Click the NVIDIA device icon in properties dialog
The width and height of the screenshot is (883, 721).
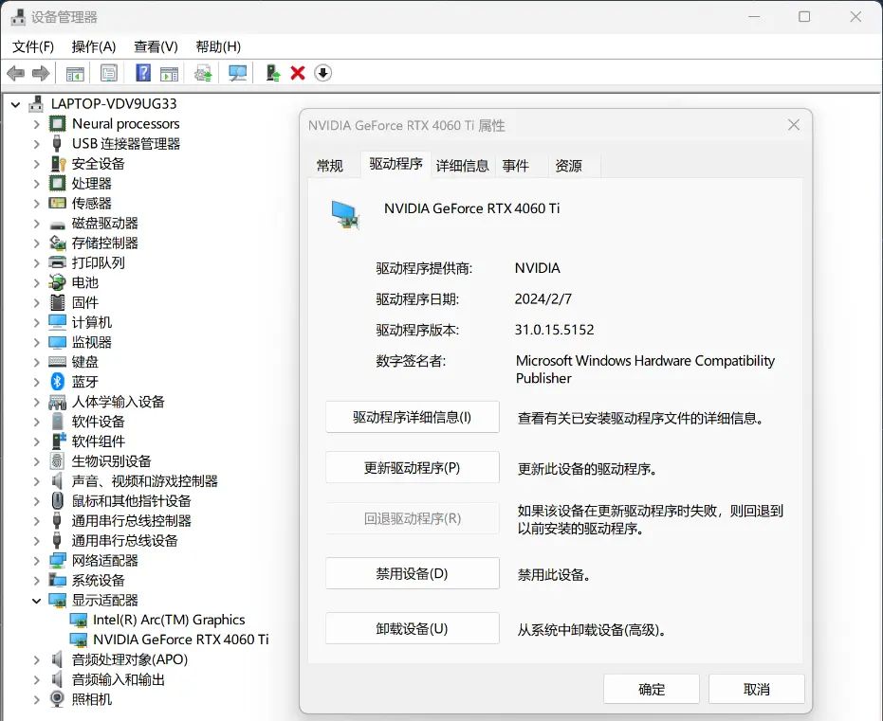(x=345, y=215)
